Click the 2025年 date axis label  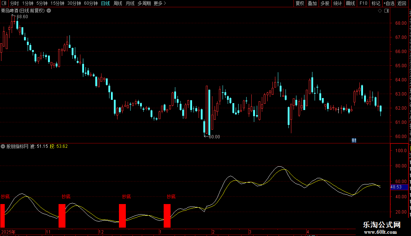(x=8, y=232)
